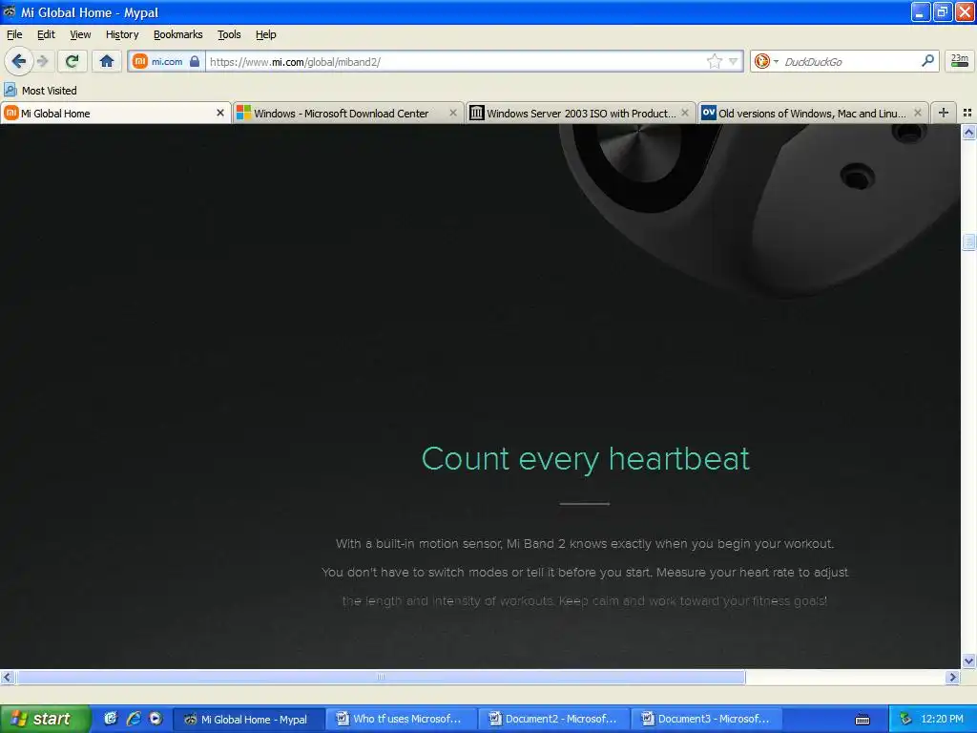This screenshot has width=977, height=733.
Task: Switch to Old versions of Windows tab
Action: 813,113
